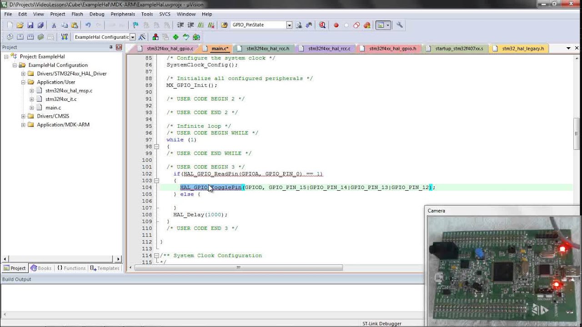Open the Pack Installer icon
The image size is (582, 327).
196,37
